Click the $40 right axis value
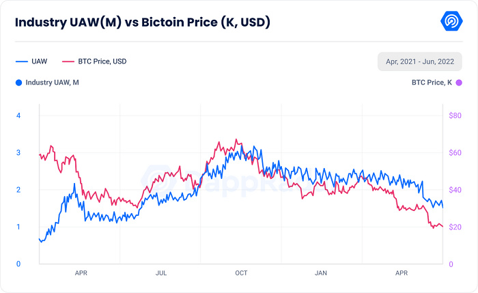Viewport: 478px width, 293px height. (455, 190)
